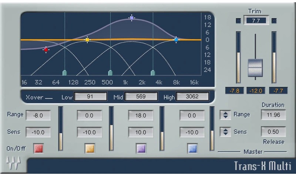The width and height of the screenshot is (296, 176).
Task: Click the left clip indicator beside Trim
Action: [238, 21]
